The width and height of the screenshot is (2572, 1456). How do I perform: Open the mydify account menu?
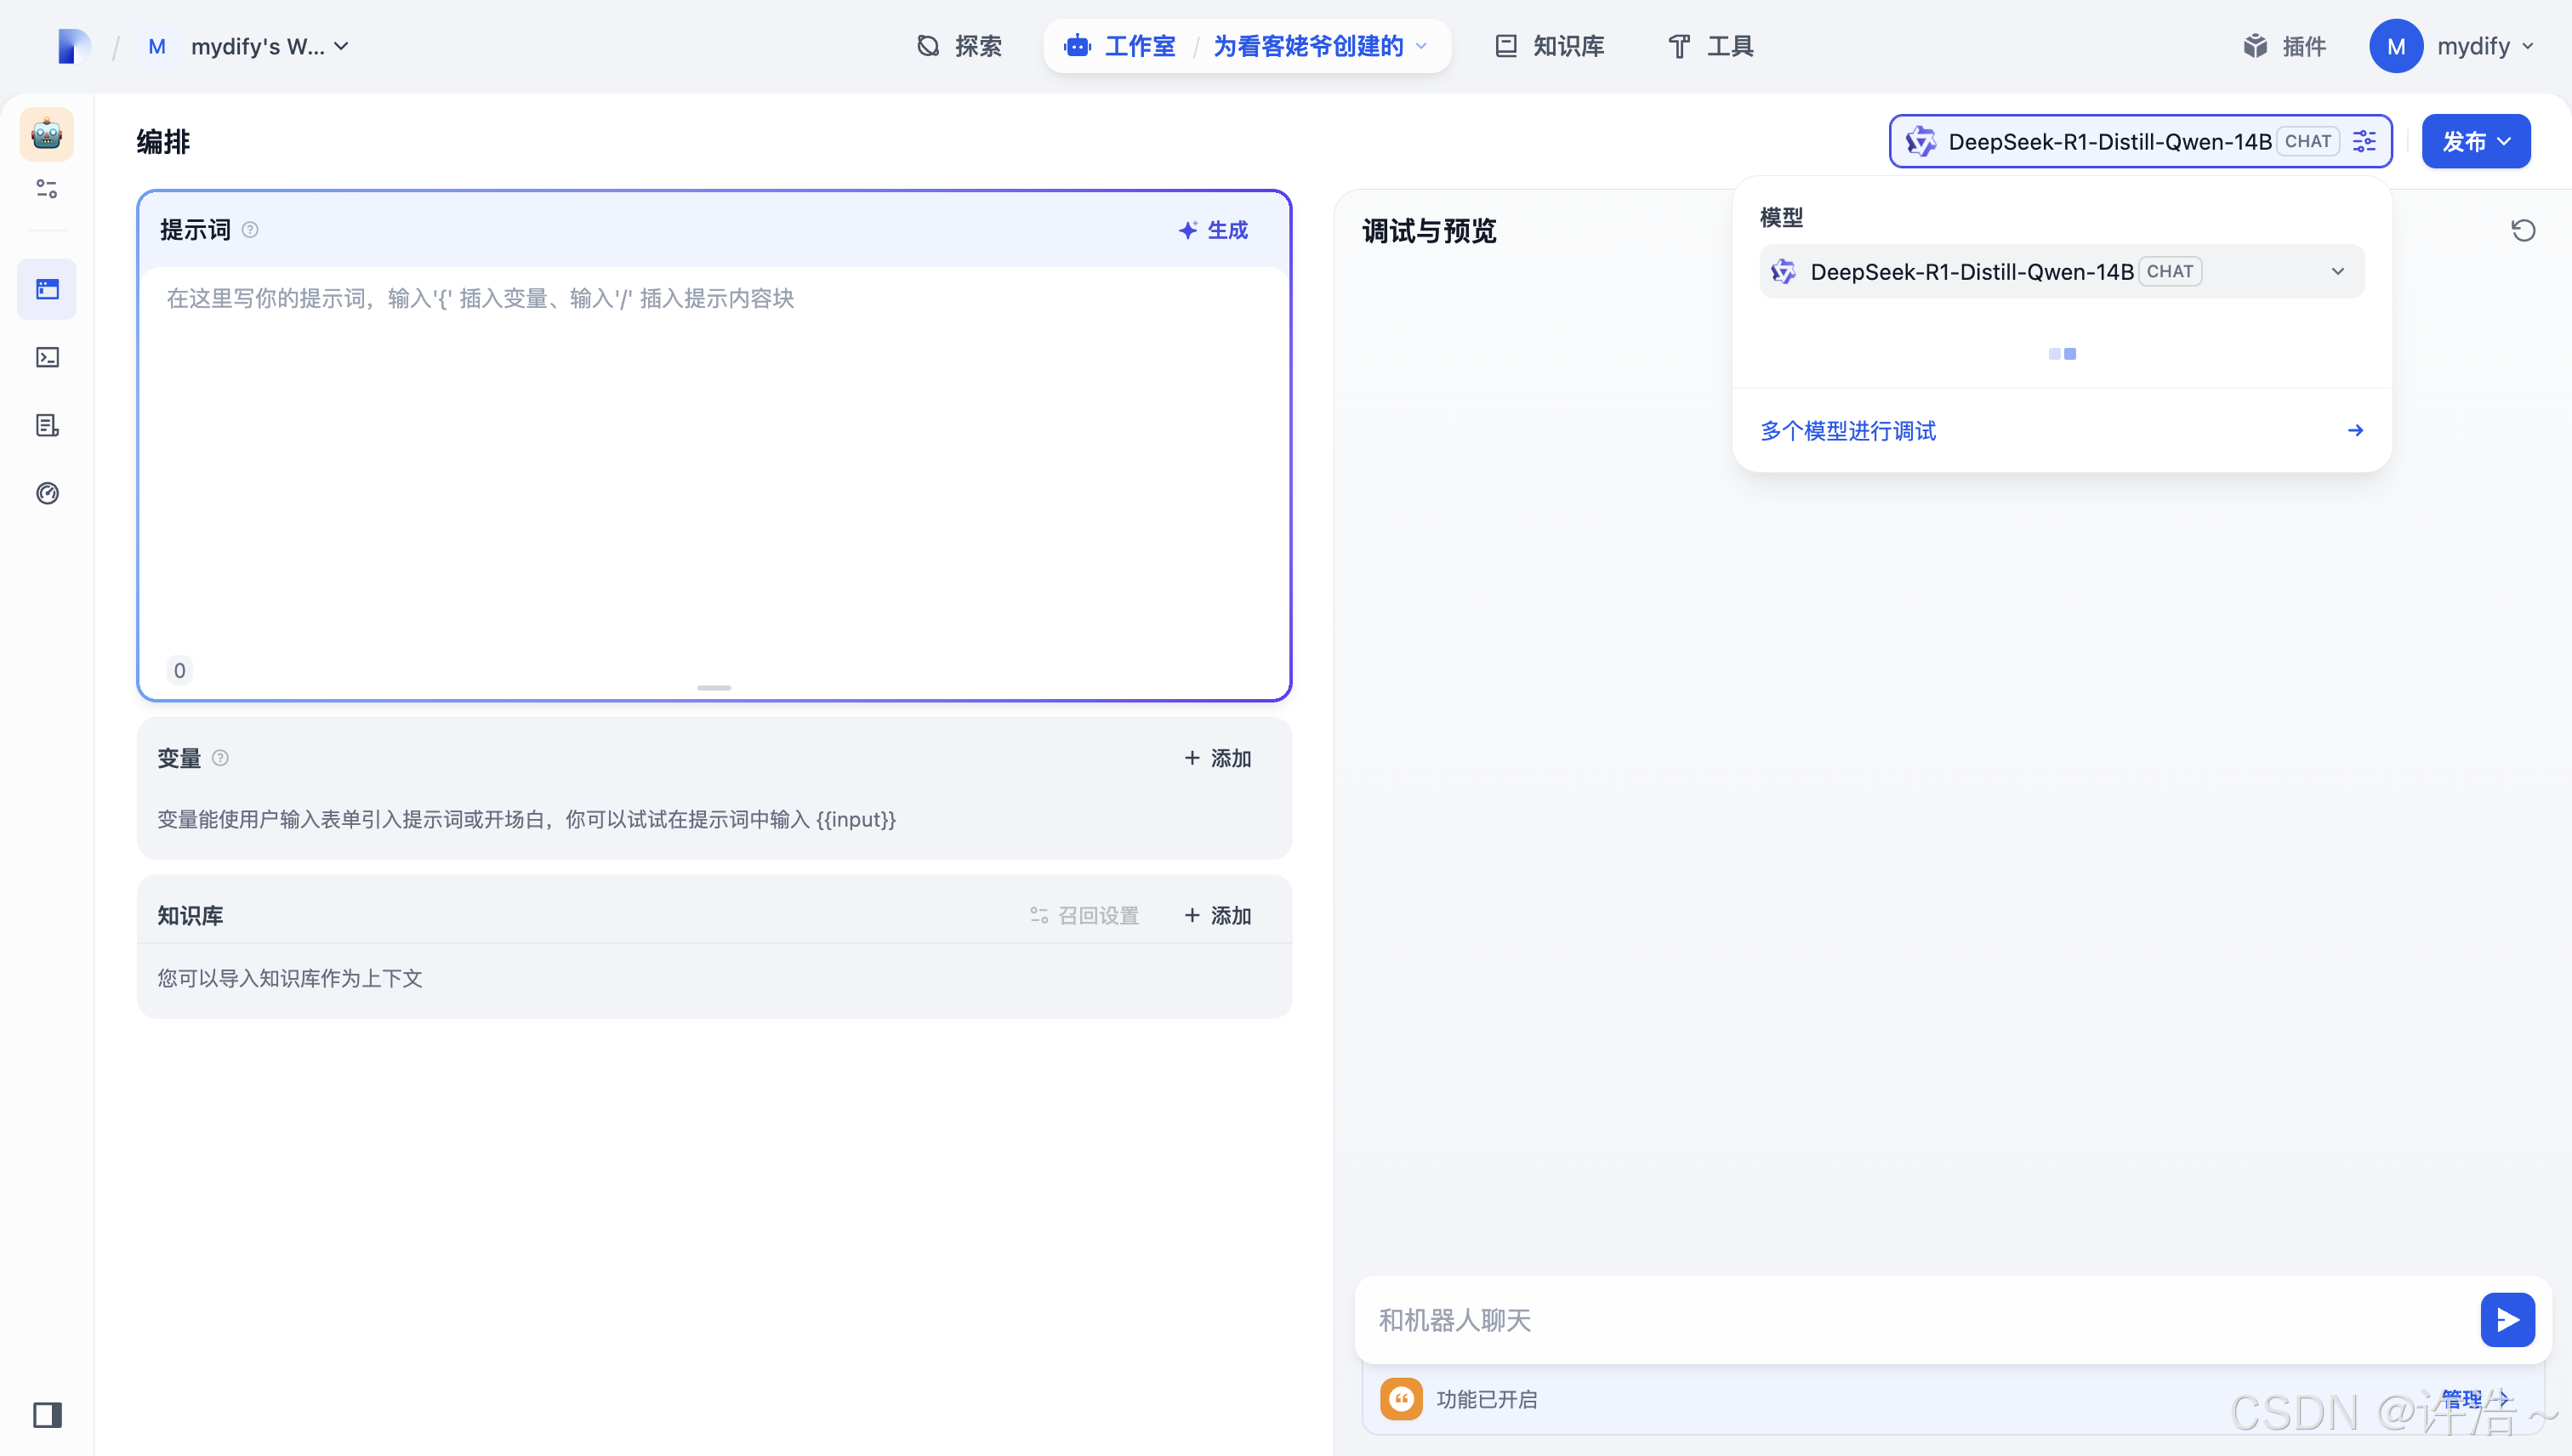click(2452, 46)
